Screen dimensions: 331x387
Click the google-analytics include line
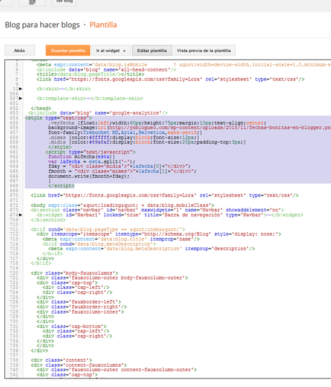point(97,113)
